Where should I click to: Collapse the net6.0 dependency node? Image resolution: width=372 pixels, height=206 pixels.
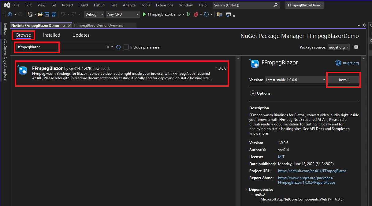252,194
